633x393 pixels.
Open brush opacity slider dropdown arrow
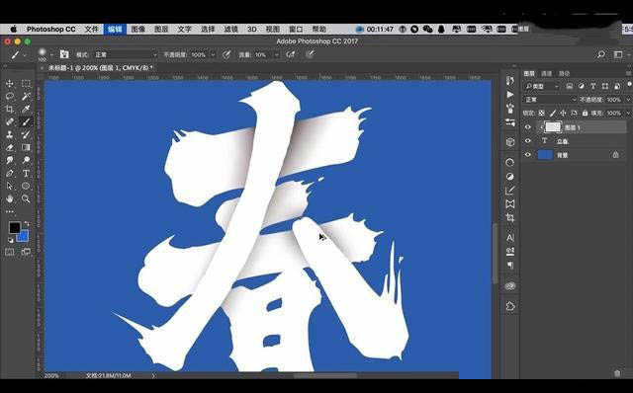point(213,54)
